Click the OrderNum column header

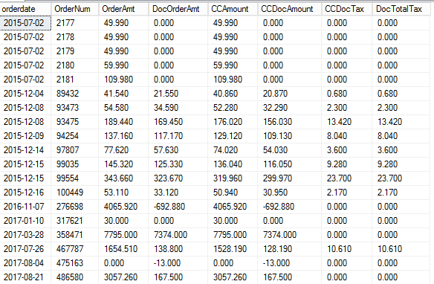(x=75, y=9)
